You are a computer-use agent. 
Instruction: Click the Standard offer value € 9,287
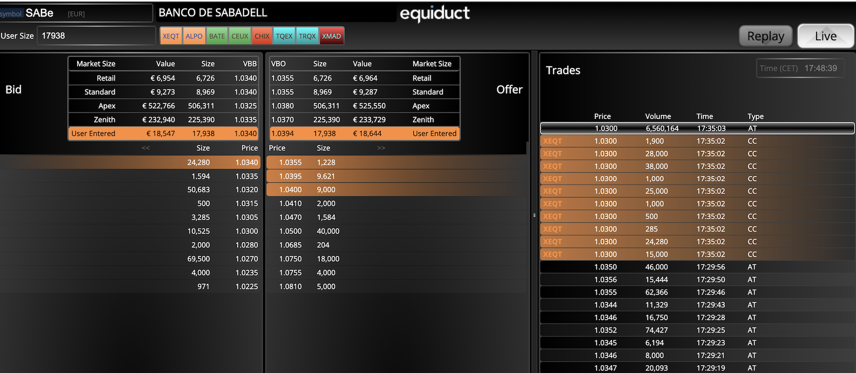pyautogui.click(x=365, y=92)
